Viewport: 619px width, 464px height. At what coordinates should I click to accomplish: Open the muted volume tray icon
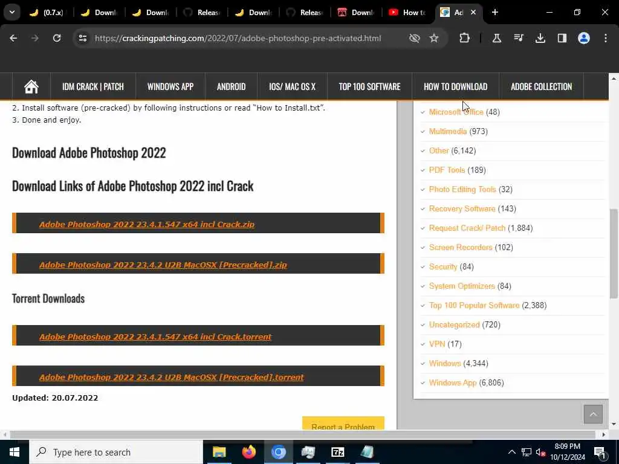click(540, 452)
